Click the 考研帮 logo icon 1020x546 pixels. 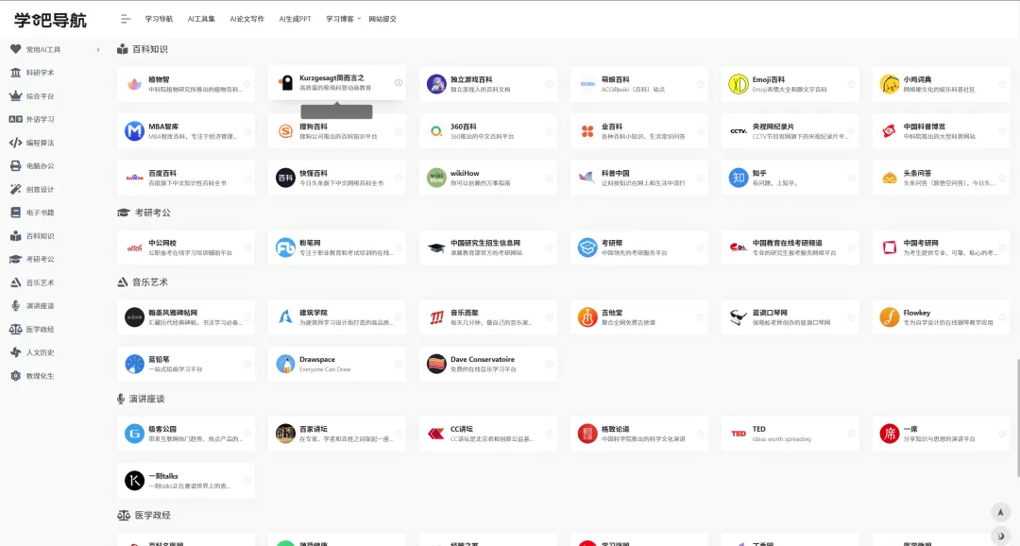click(587, 247)
